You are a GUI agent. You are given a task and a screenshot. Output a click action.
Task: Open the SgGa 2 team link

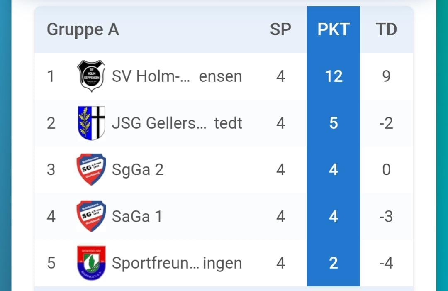click(x=138, y=169)
